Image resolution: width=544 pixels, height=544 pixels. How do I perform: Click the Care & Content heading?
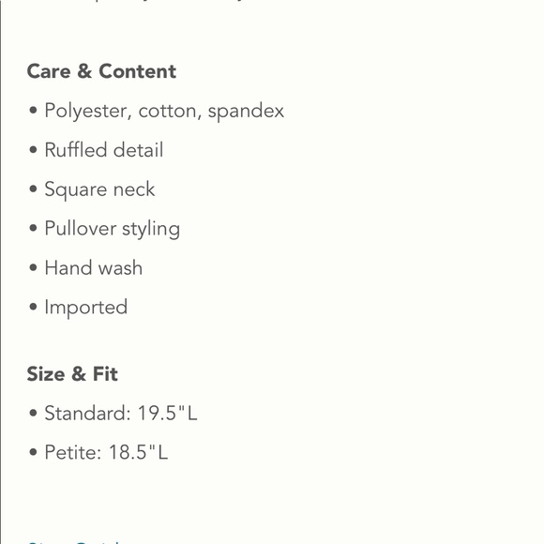click(x=101, y=71)
